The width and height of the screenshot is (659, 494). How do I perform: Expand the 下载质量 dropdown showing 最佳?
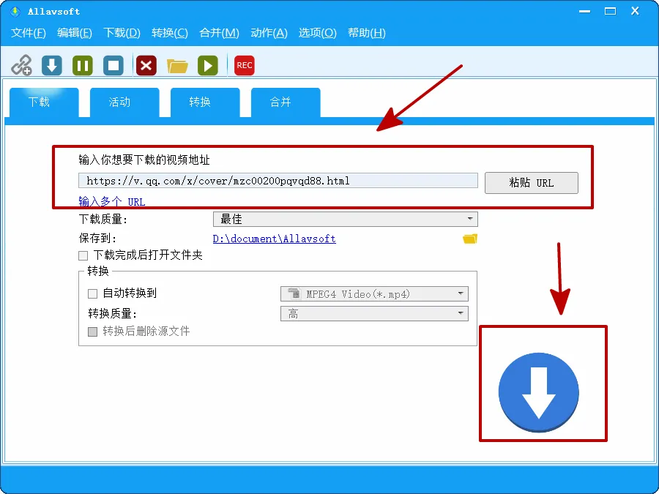pos(345,219)
